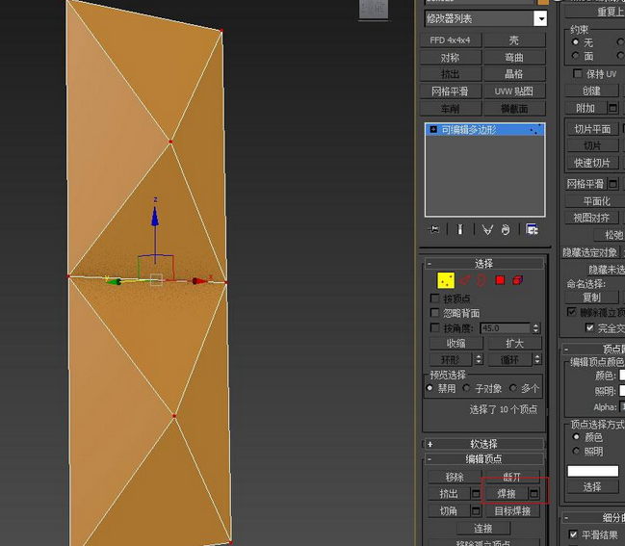This screenshot has height=546, width=625.
Task: Open 修改器列表 dropdown arrow
Action: pyautogui.click(x=540, y=18)
